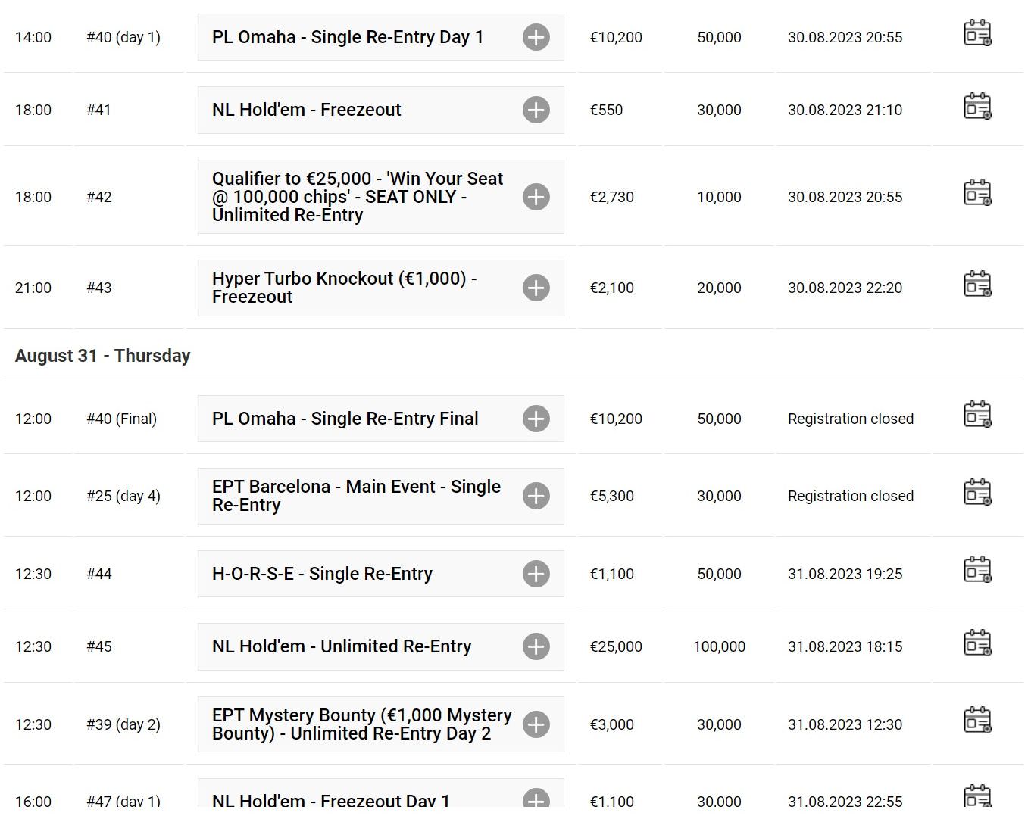This screenshot has width=1028, height=819.
Task: Expand Hyper Turbo Knockout Freezeout details
Action: coord(536,288)
